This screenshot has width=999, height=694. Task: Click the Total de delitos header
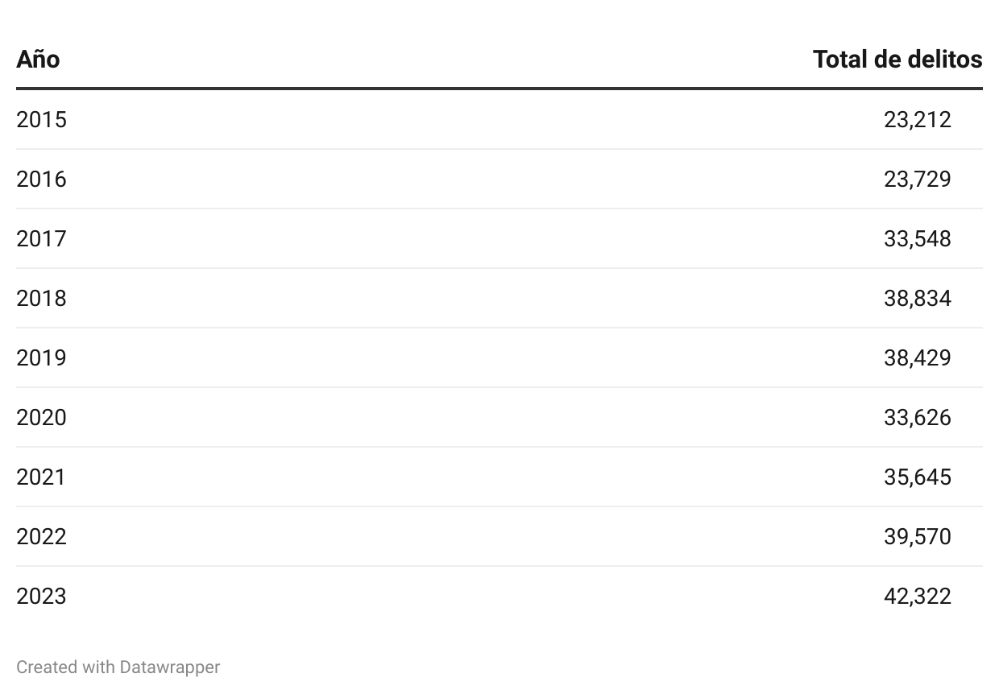tap(897, 60)
